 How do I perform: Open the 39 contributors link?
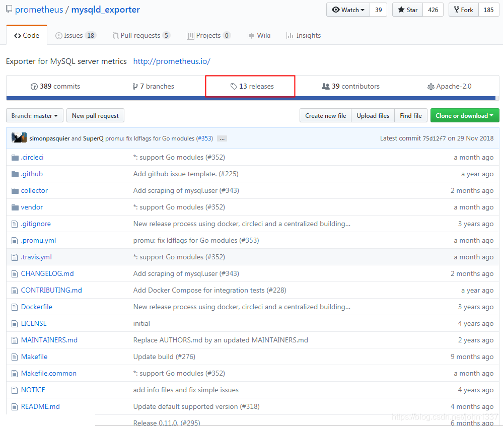pyautogui.click(x=350, y=86)
